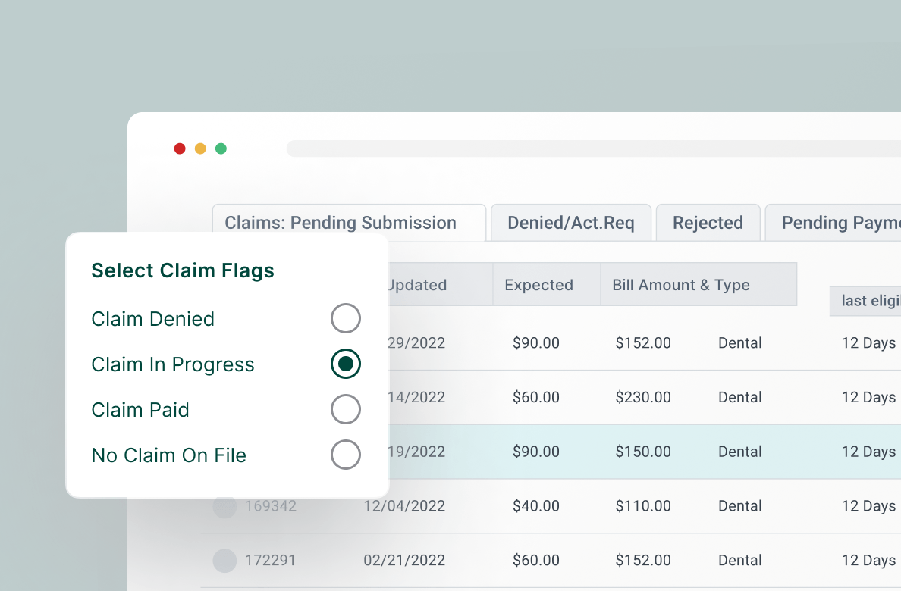Click the yellow minimize window dot
The image size is (901, 591).
click(200, 149)
